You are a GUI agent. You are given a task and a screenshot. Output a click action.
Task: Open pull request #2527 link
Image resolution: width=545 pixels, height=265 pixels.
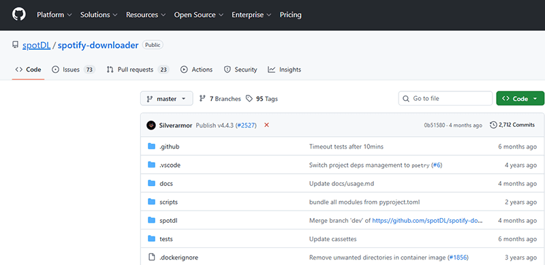pos(246,125)
